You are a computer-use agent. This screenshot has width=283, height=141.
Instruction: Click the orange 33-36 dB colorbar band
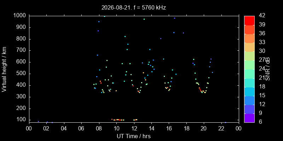pyautogui.click(x=249, y=38)
